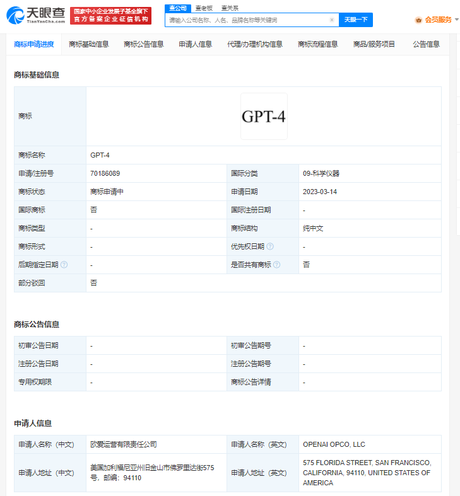Switch to the 公告信息 tab
The image size is (460, 496).
click(426, 44)
